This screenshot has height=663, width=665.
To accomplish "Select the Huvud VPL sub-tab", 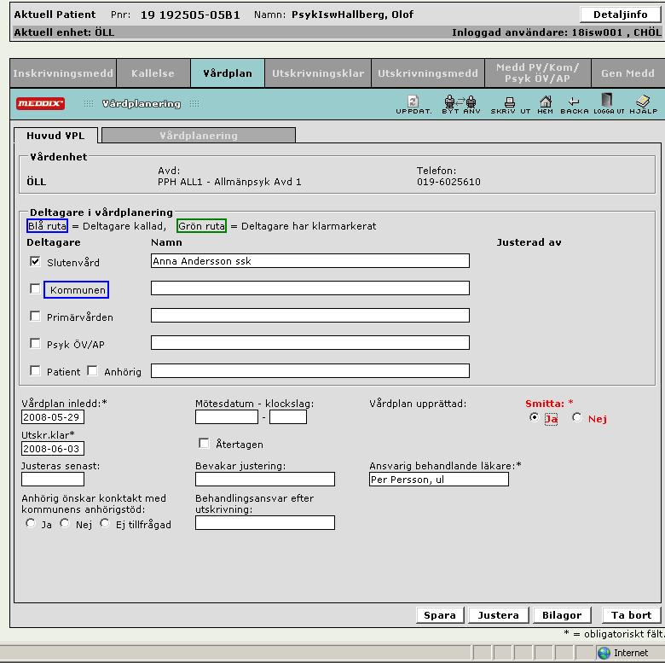I will [x=55, y=136].
